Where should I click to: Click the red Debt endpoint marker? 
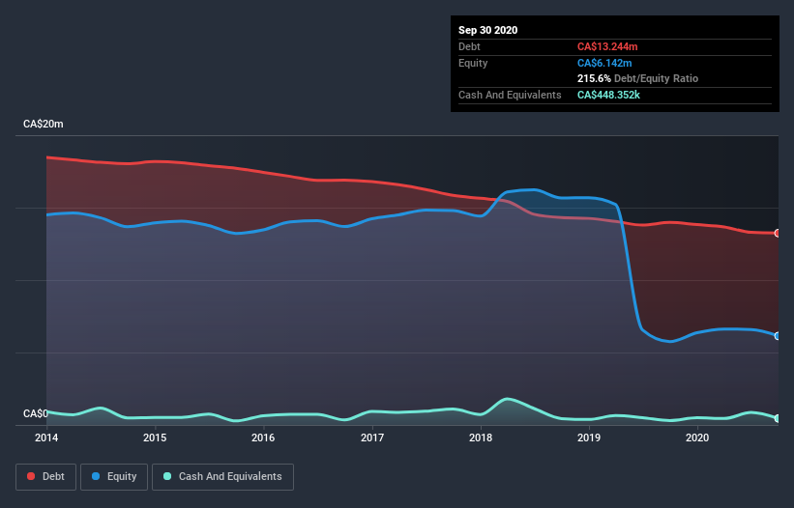tap(778, 233)
